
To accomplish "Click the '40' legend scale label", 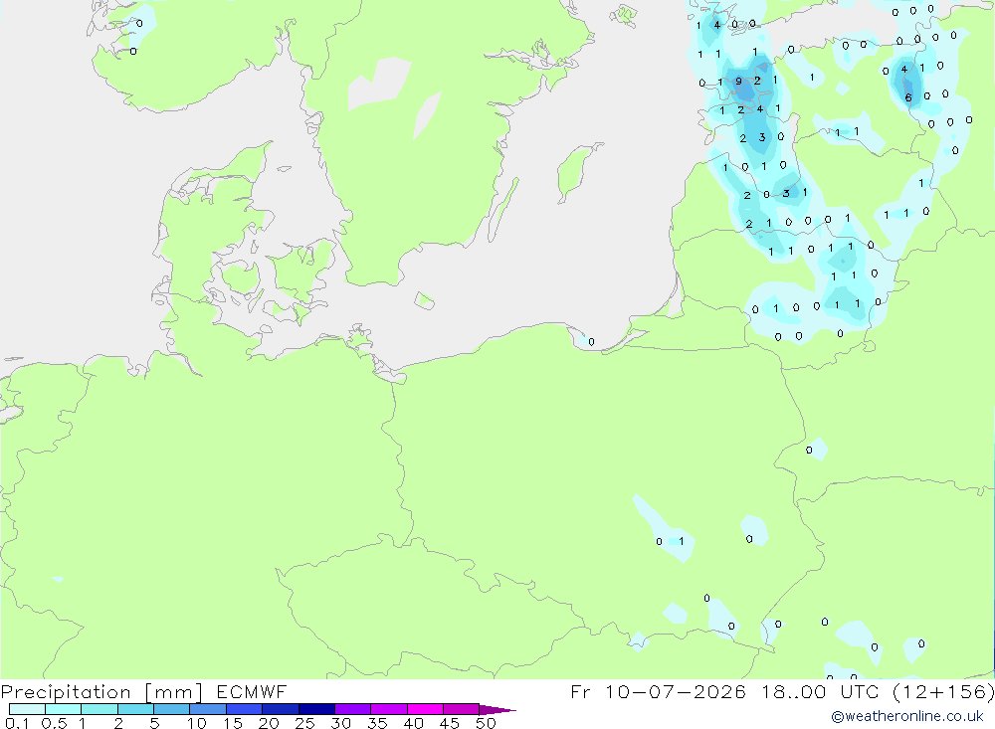I will (414, 723).
